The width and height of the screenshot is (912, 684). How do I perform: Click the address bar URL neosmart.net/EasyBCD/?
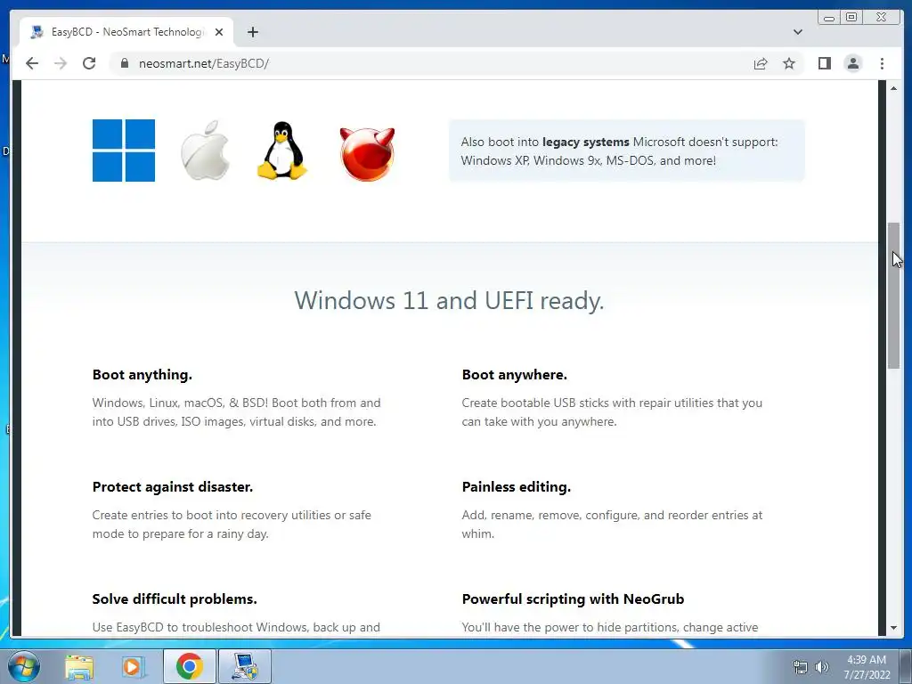point(204,63)
